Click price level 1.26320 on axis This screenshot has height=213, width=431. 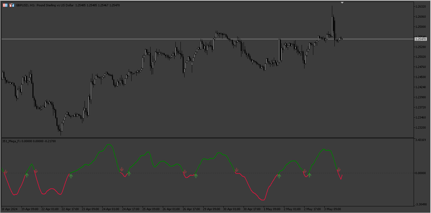click(420, 6)
